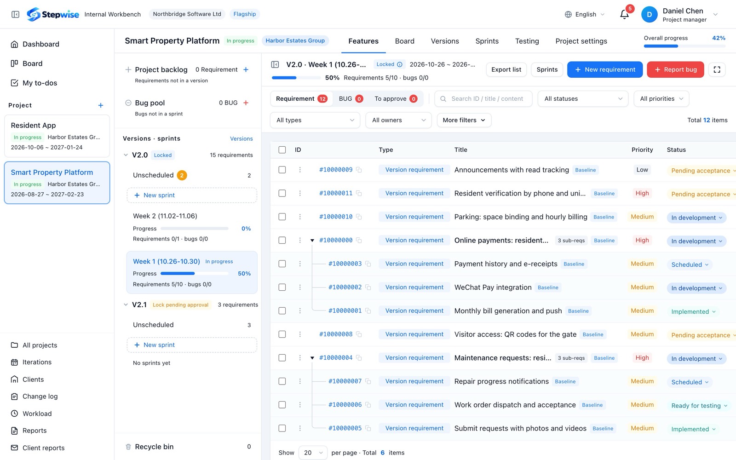Click Export list button
This screenshot has width=736, height=460.
coord(506,69)
